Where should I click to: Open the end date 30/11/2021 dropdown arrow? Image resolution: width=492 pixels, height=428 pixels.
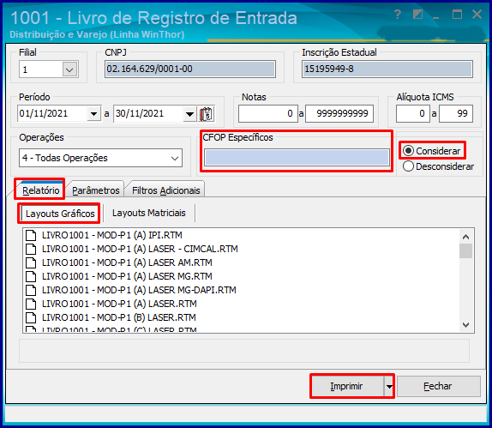(x=189, y=114)
